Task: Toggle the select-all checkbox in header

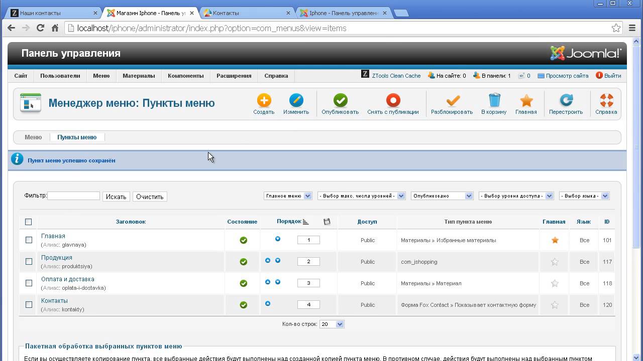Action: (28, 222)
